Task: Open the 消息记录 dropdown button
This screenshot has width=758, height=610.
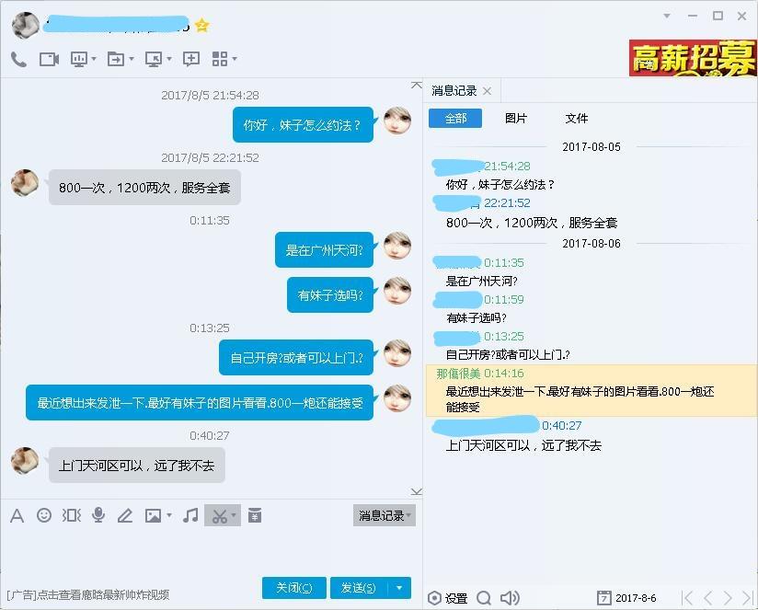Action: click(385, 516)
